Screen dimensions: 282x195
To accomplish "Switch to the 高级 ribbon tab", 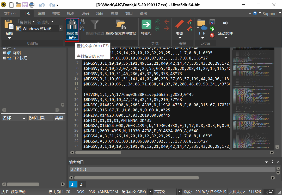I will (x=144, y=14).
